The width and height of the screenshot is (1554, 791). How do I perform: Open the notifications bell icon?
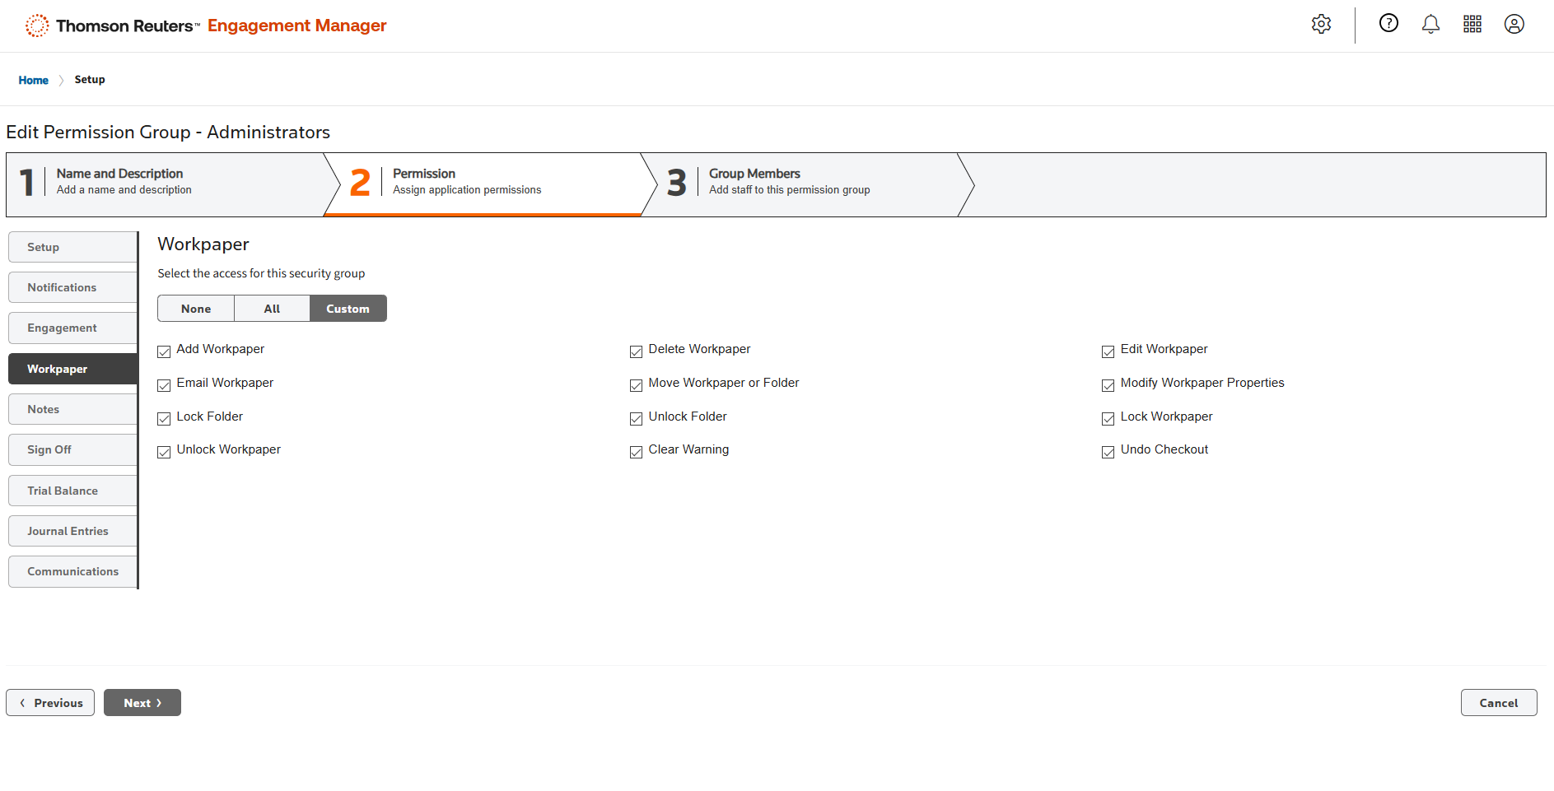(x=1430, y=25)
